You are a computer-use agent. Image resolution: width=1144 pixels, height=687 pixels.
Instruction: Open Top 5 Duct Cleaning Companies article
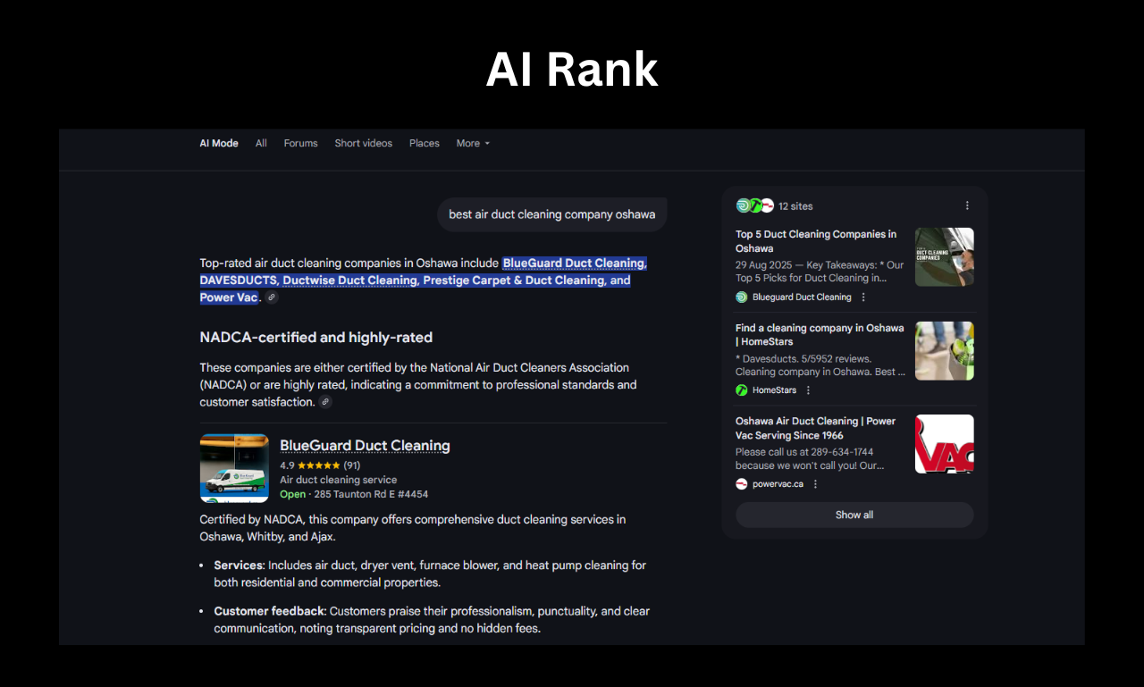click(815, 241)
